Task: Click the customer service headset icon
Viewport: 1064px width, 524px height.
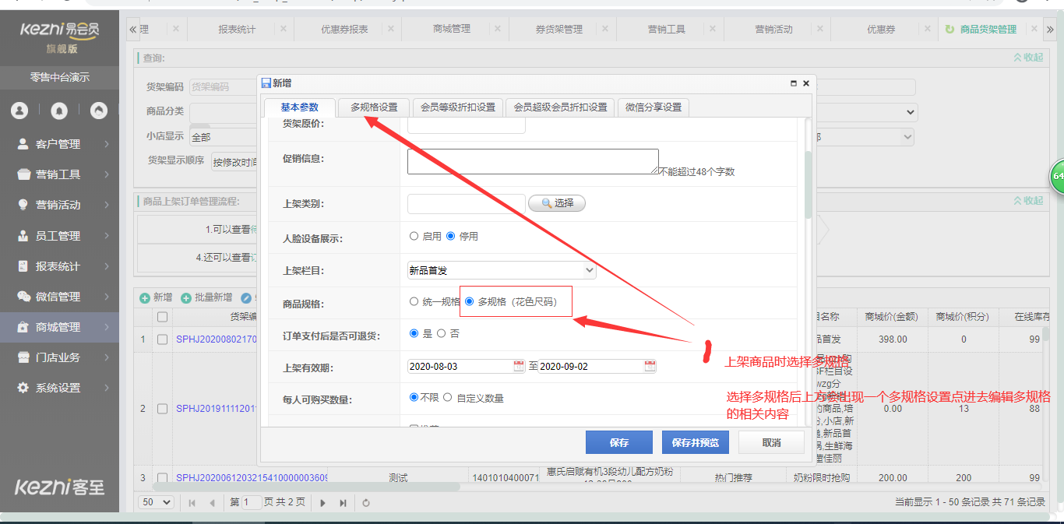Action: 99,111
